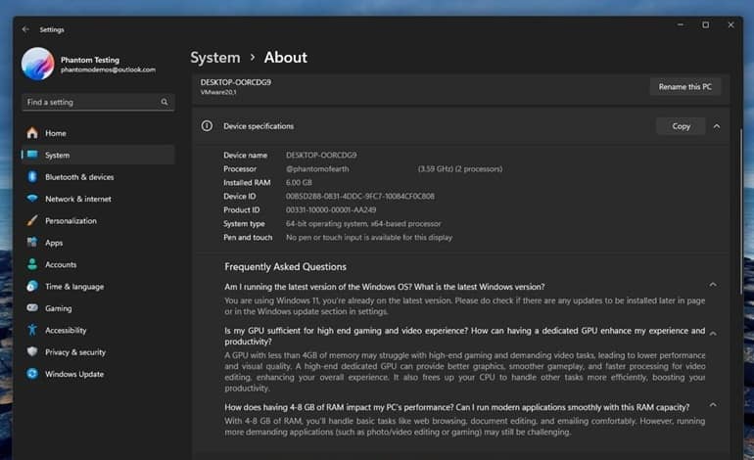
Task: Open the Phantom Testing profile avatar
Action: [x=37, y=64]
